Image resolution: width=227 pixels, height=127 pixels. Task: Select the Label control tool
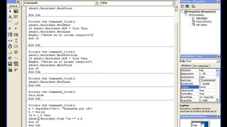10,17
